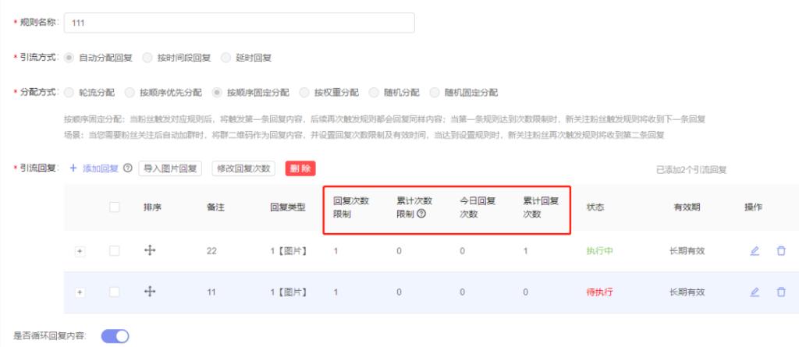799x347 pixels.
Task: Click the 规则名称 input field containing 111
Action: tap(239, 23)
